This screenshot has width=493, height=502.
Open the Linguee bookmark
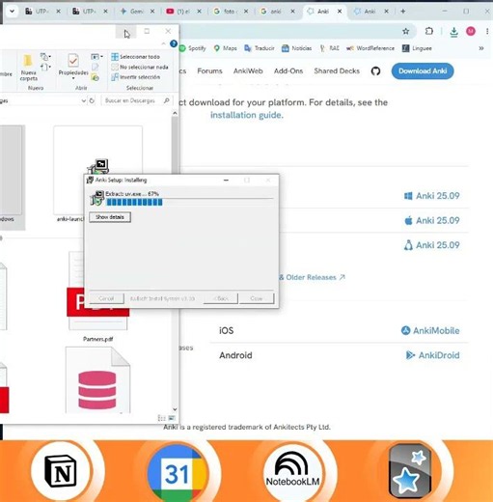pyautogui.click(x=417, y=48)
